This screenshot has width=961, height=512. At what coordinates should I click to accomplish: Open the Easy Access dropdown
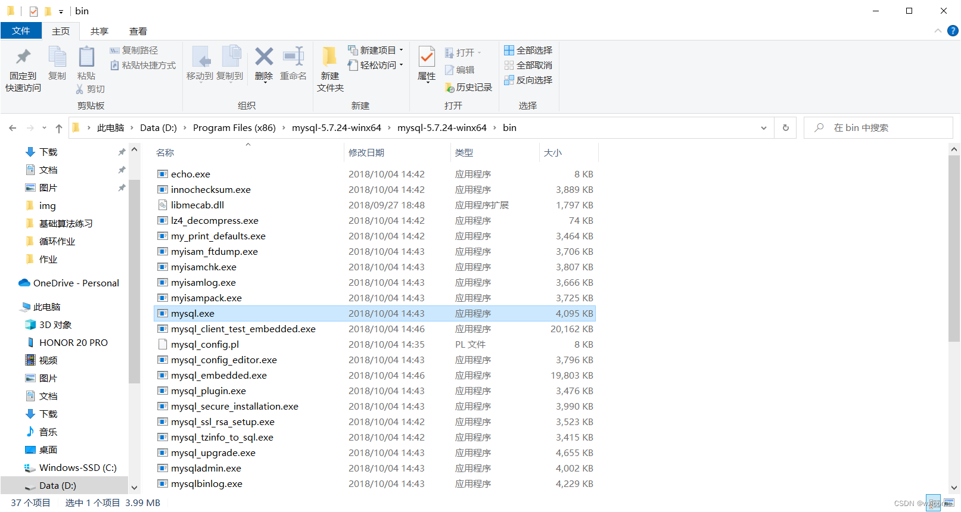(x=401, y=65)
